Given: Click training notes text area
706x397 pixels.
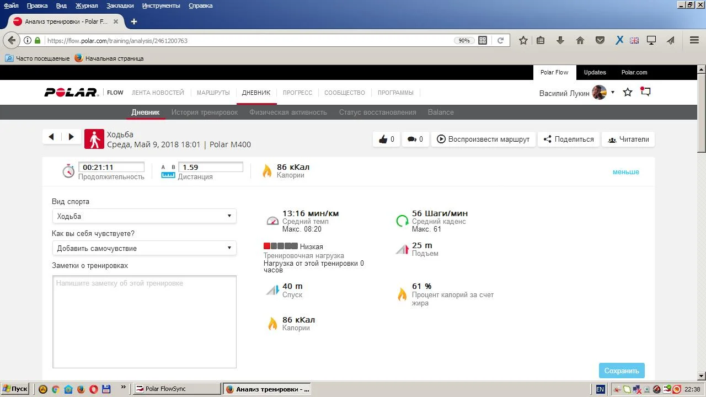Looking at the screenshot, I should tap(145, 321).
